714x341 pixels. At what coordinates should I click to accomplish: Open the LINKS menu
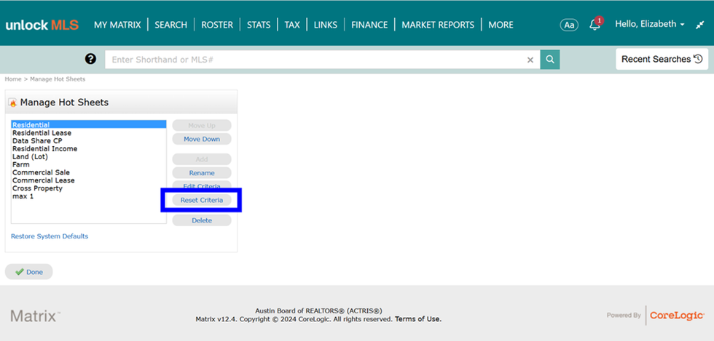point(326,25)
